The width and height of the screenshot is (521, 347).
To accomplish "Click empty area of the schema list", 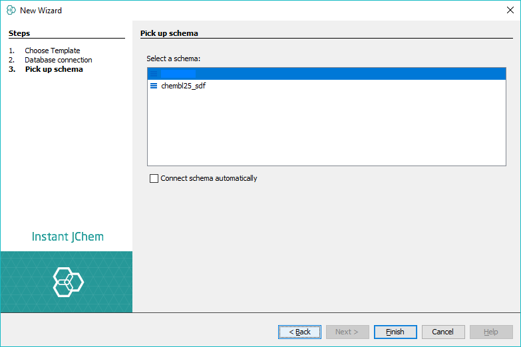I will 326,133.
